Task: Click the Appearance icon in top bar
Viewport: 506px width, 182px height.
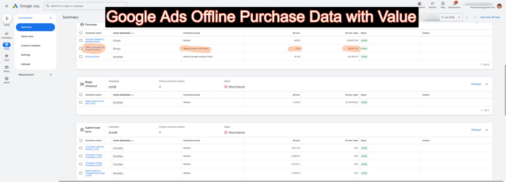Action: [419, 4]
